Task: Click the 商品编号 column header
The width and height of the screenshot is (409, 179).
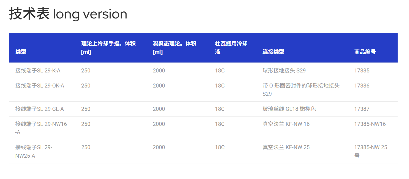Action: [x=365, y=52]
